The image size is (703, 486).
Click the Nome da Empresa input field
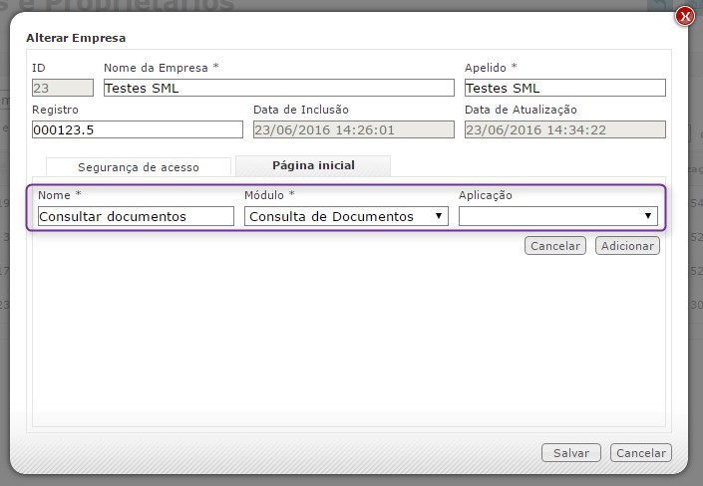coord(278,88)
